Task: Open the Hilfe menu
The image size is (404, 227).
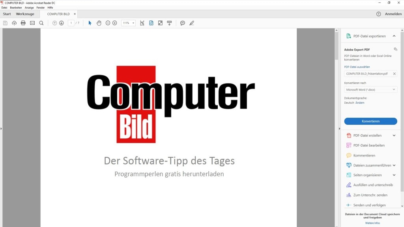Action: (x=50, y=8)
